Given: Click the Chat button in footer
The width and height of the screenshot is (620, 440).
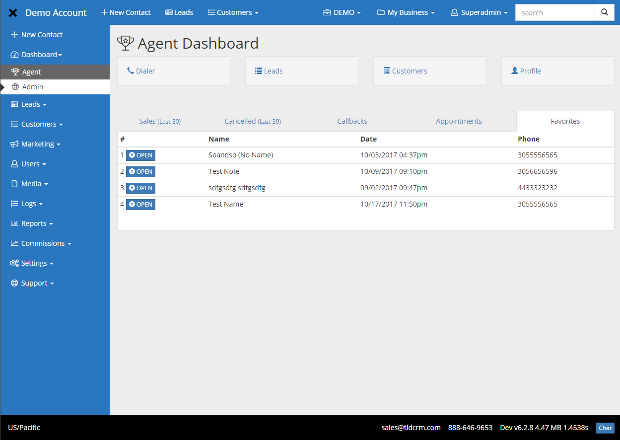Looking at the screenshot, I should [605, 428].
